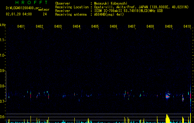The image size is (194, 123).
Task: Click the 1.0 kHz frequency label
Action: tap(2, 55)
